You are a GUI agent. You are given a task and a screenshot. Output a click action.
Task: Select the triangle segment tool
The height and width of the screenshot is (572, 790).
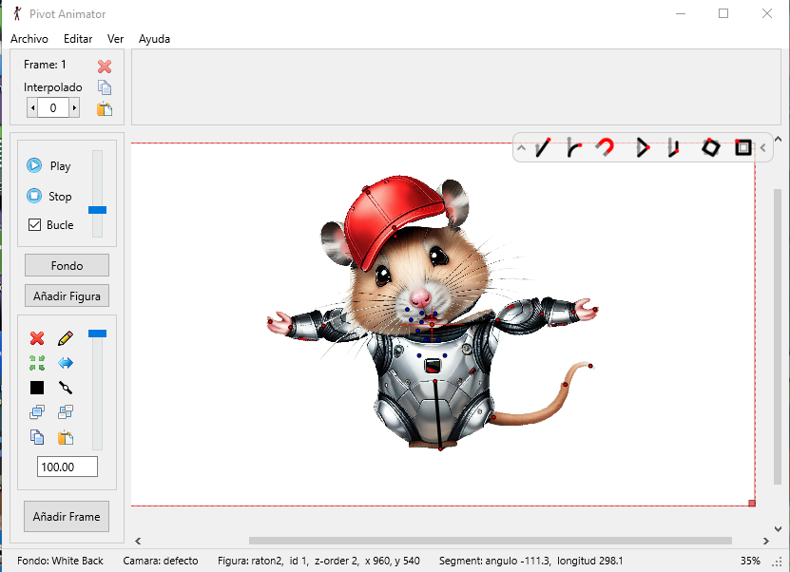click(643, 147)
